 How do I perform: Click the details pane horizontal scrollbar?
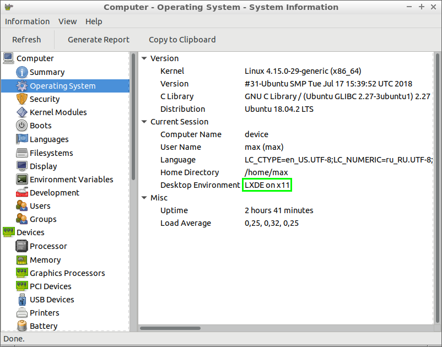tap(170, 328)
